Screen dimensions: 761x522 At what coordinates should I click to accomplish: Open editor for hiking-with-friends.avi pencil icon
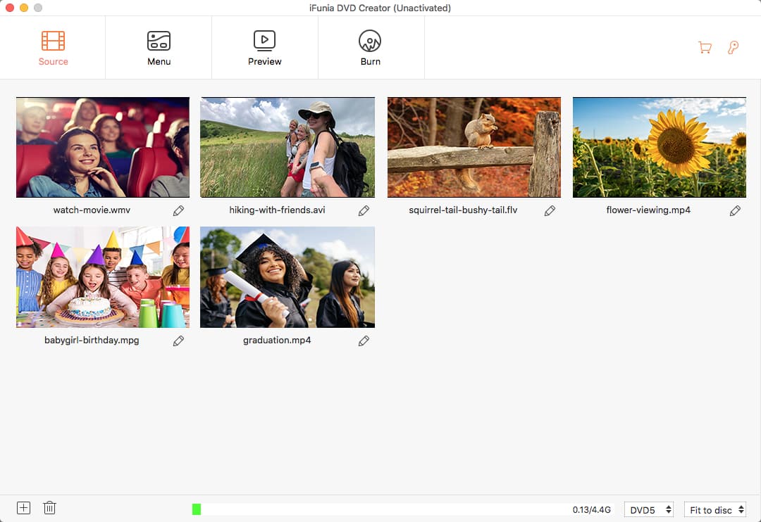(364, 210)
